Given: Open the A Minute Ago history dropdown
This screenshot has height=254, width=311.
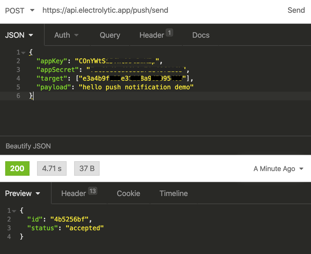Looking at the screenshot, I should (279, 169).
